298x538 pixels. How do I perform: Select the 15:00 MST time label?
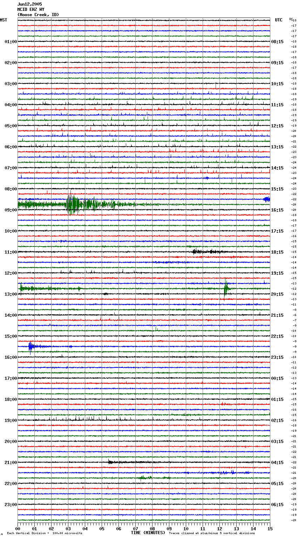click(11, 336)
